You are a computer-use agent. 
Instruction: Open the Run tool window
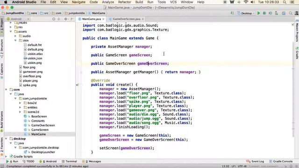[12, 161]
